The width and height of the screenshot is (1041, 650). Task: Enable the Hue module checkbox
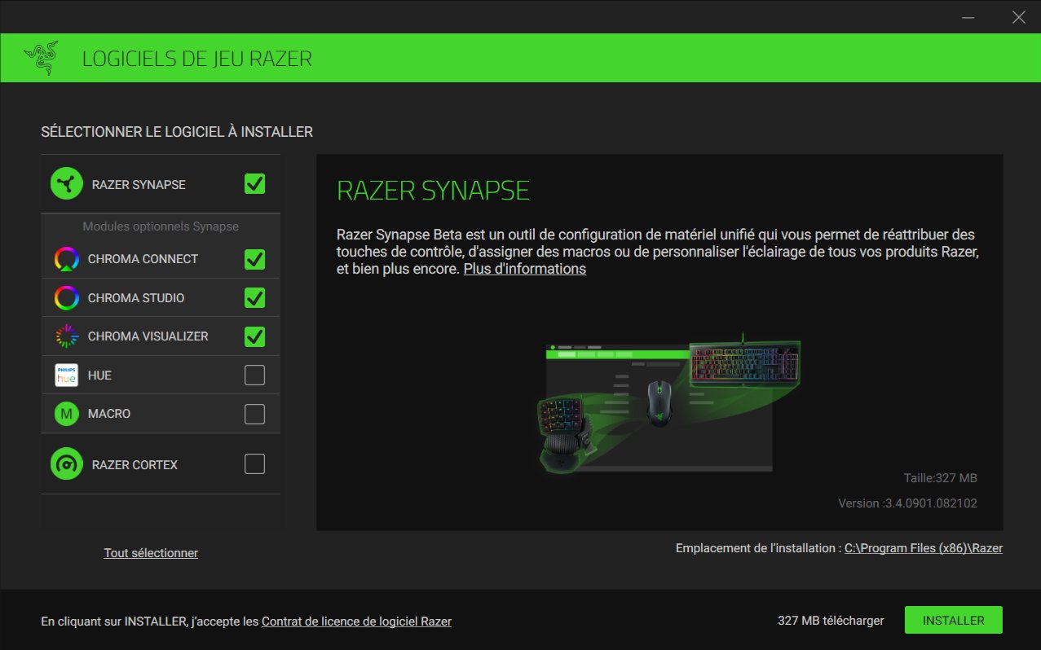254,375
